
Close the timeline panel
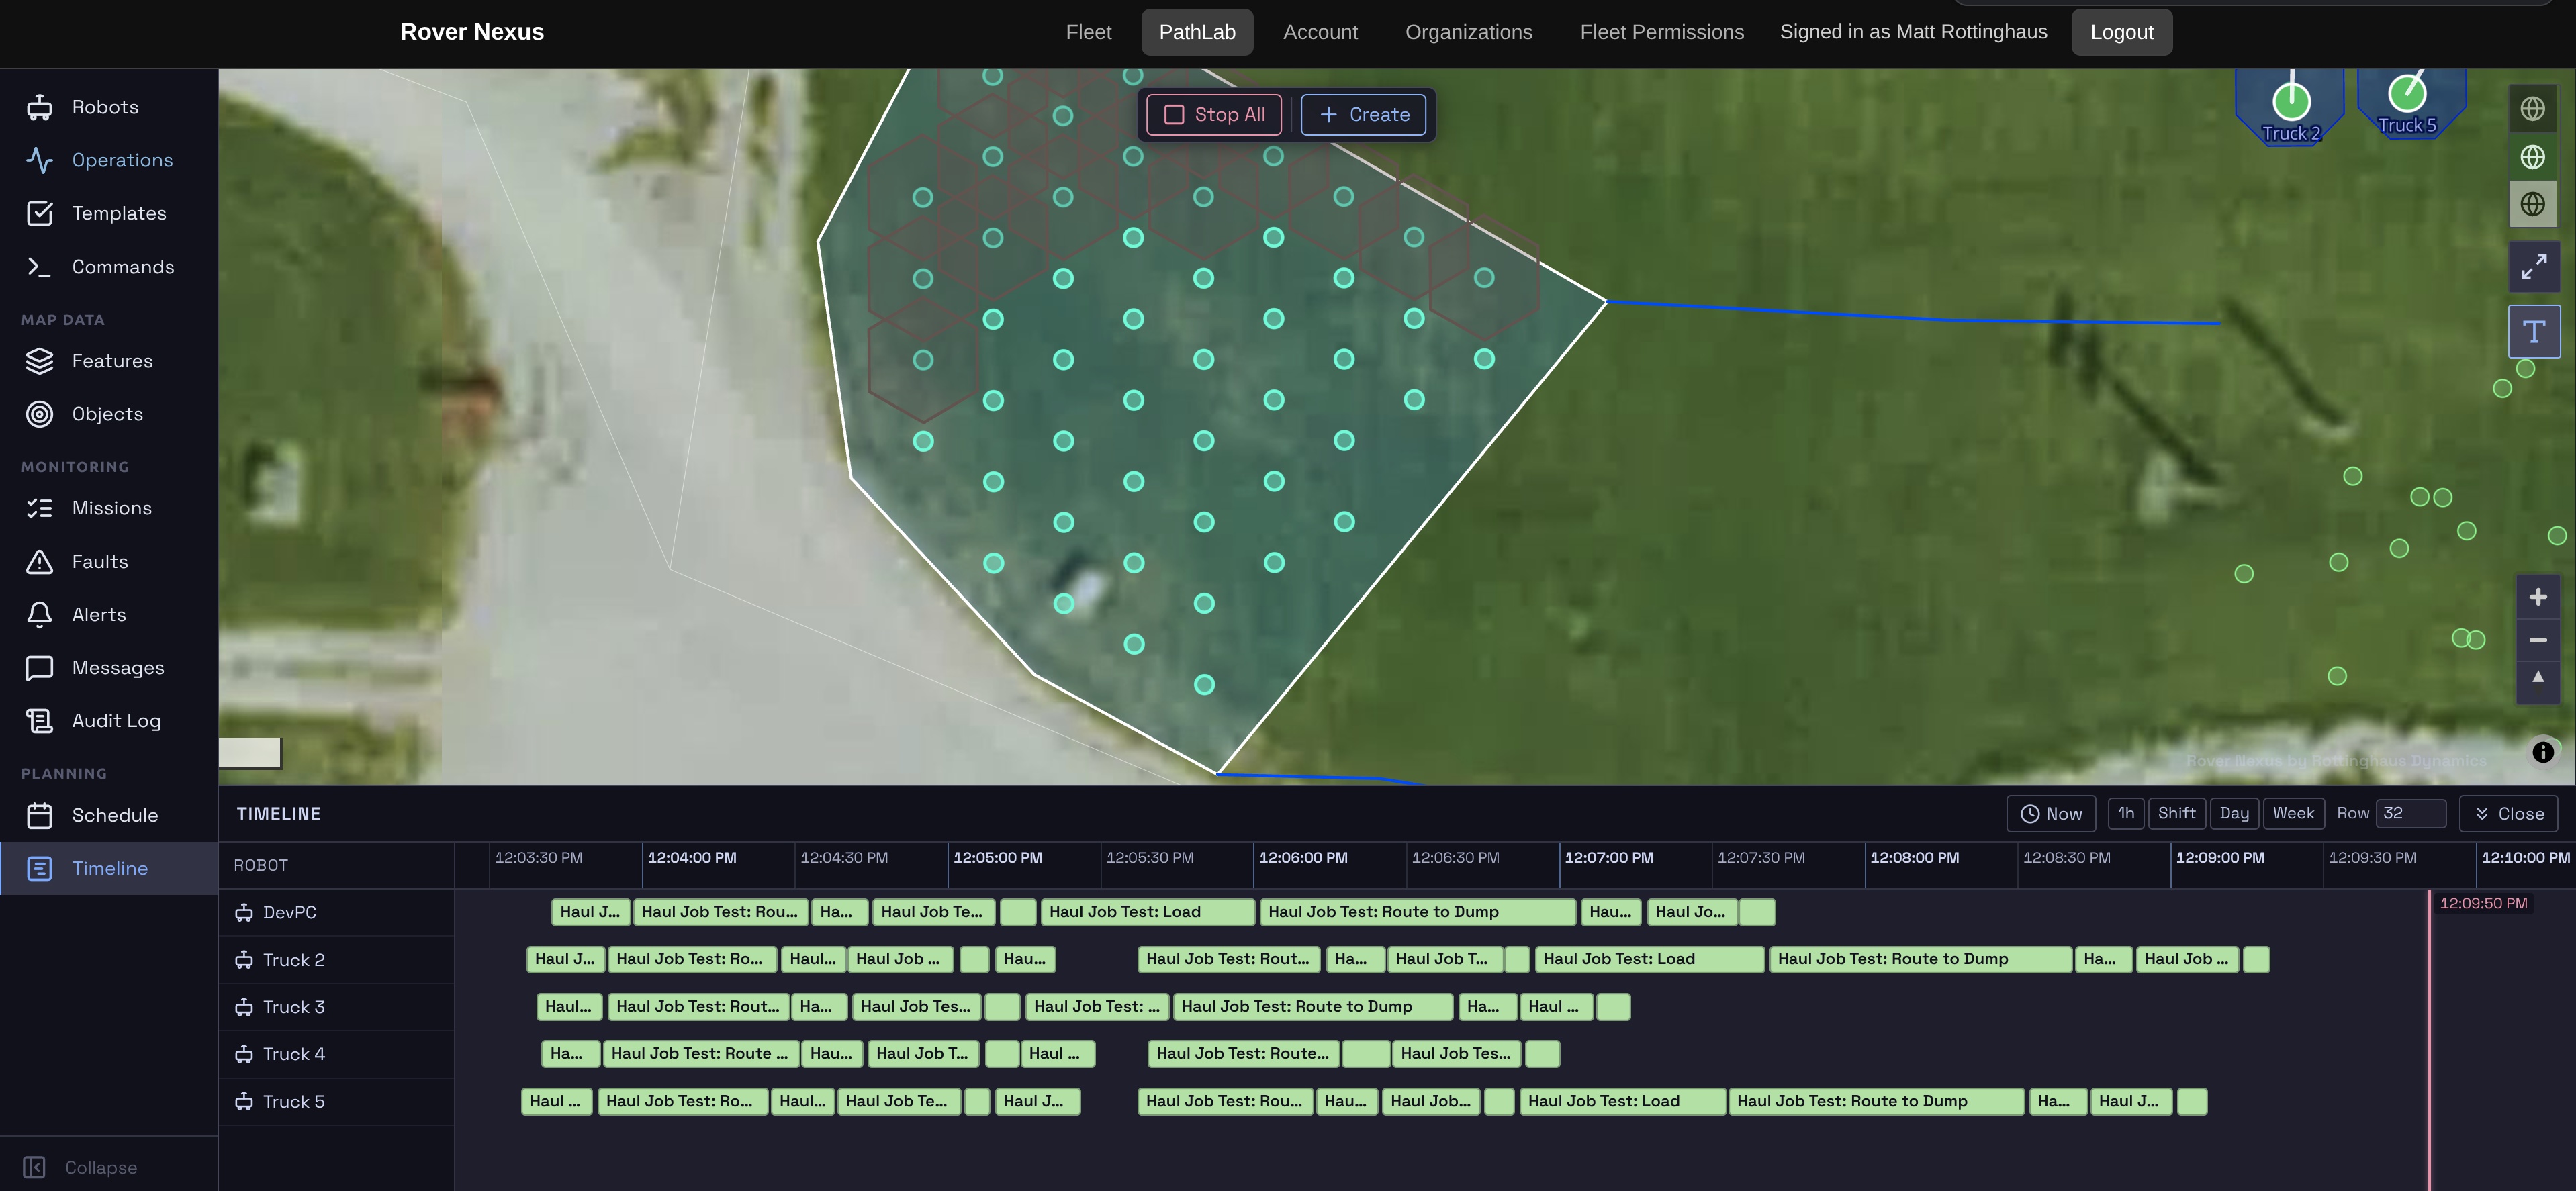(x=2508, y=814)
